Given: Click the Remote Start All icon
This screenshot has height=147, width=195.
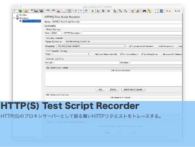Looking at the screenshot, I should (x=115, y=11).
